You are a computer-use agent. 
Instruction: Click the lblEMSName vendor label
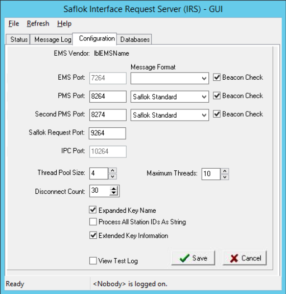[x=111, y=54]
